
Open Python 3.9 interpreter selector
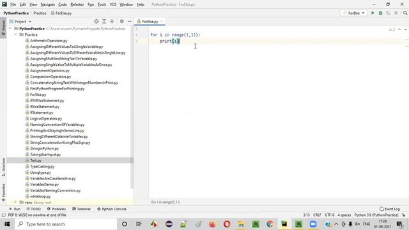click(x=376, y=215)
